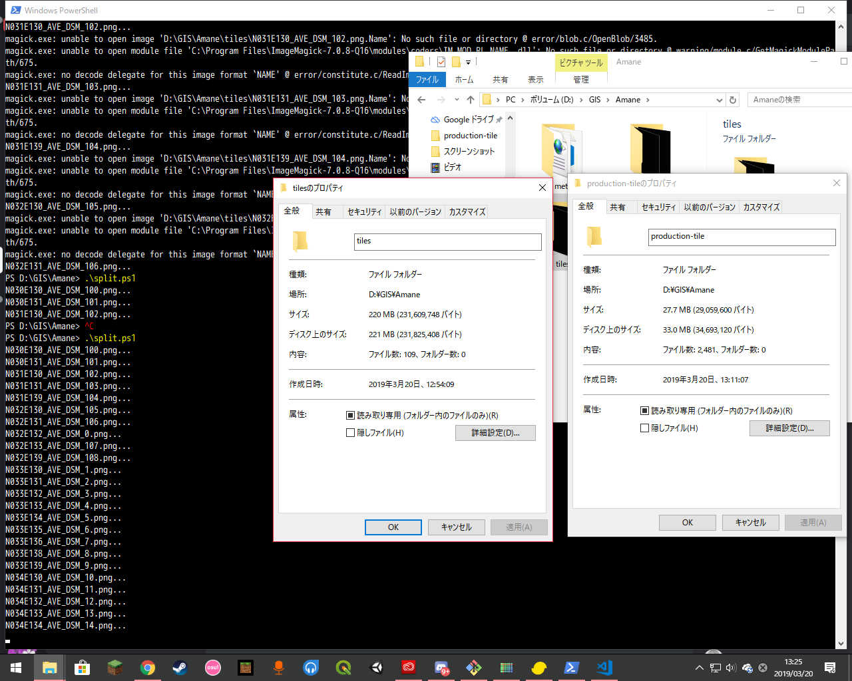This screenshot has height=681, width=852.
Task: Click the Microsoft Store taskbar icon
Action: point(83,668)
